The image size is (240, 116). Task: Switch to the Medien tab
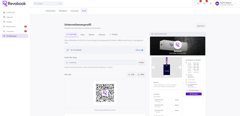tap(92, 35)
